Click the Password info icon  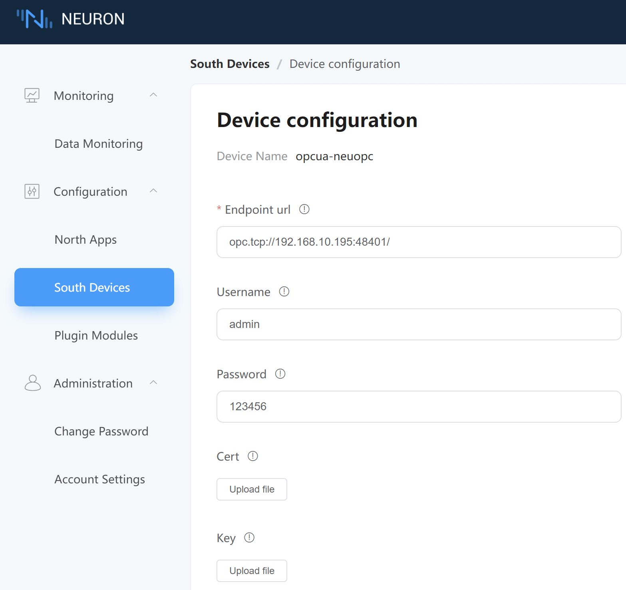[x=280, y=374]
